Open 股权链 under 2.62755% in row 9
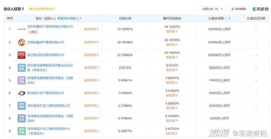The image size is (271, 139). [172, 133]
